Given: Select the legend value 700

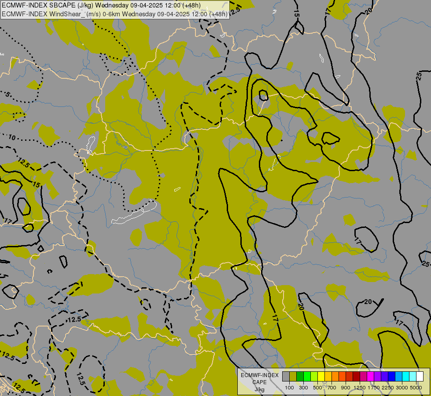Looking at the screenshot, I should (332, 388).
